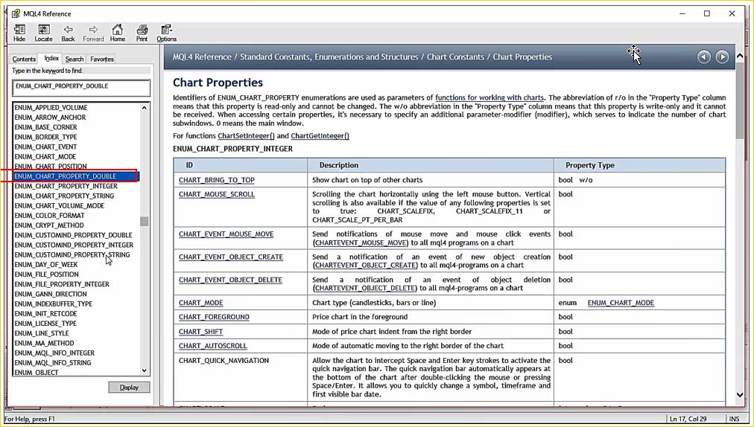Click the Display button
Viewport: 754px width, 427px height.
click(129, 387)
